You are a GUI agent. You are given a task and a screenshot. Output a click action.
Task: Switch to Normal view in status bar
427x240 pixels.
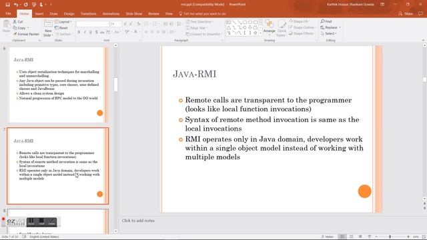(x=342, y=237)
